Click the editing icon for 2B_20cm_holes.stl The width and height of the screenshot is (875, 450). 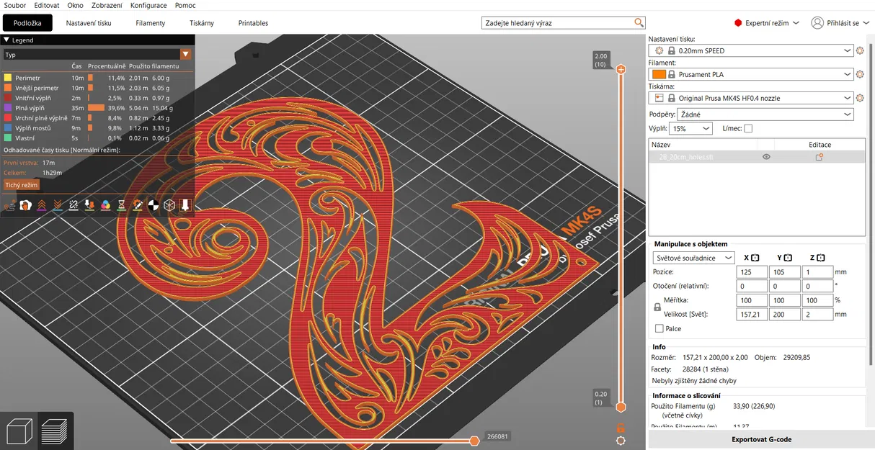point(820,157)
